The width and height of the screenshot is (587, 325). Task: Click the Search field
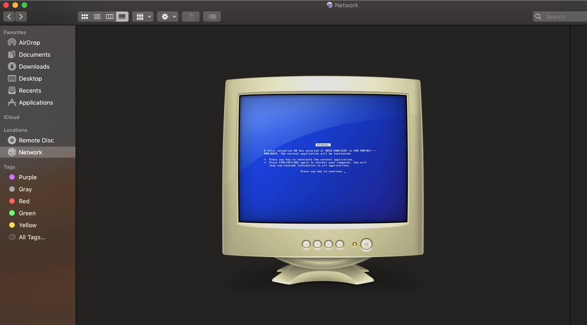point(560,17)
